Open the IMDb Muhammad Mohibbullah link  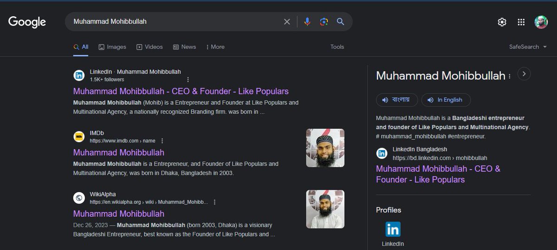tap(119, 152)
